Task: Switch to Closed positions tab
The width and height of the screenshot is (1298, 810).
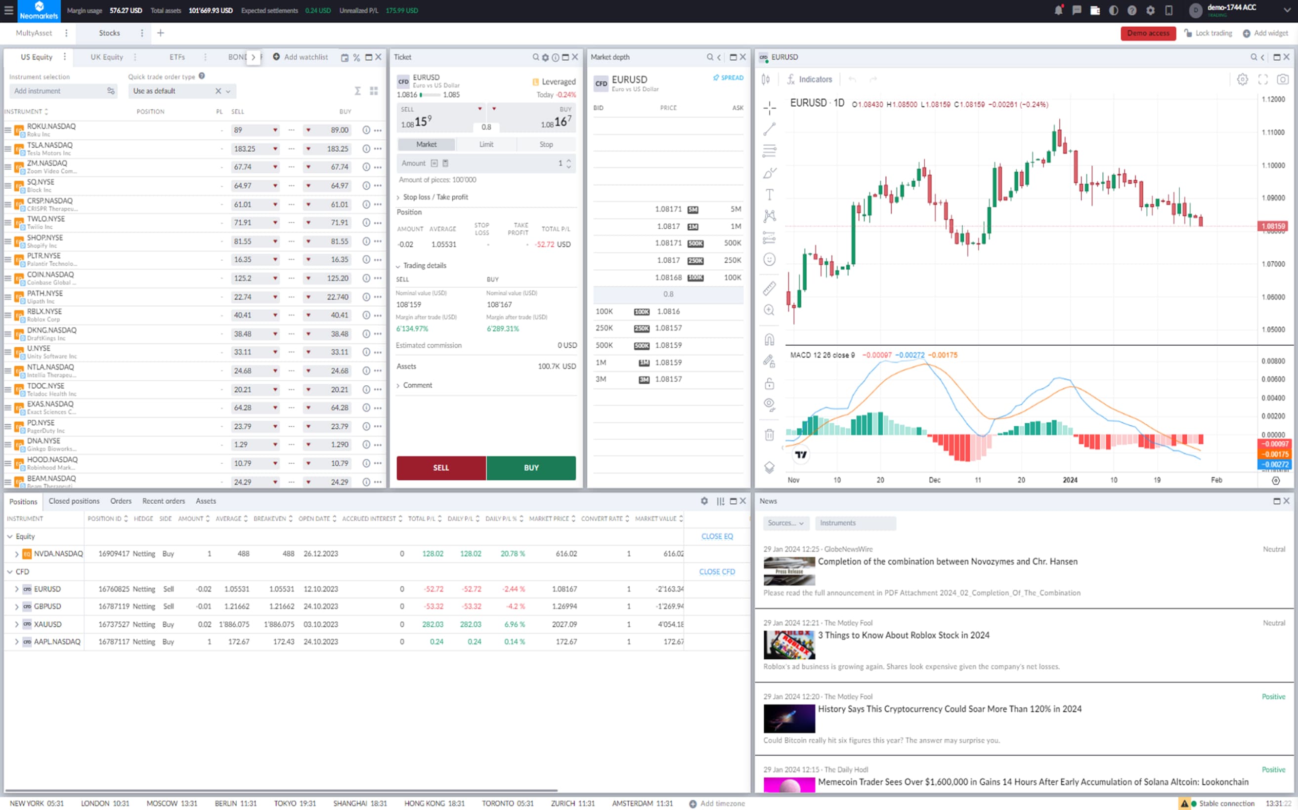Action: click(74, 501)
